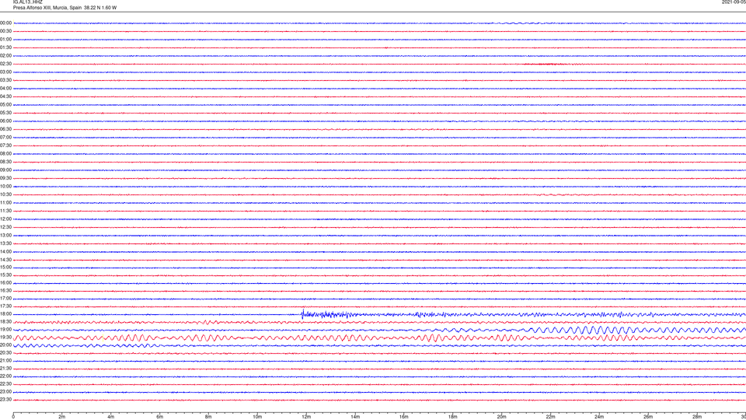Click the '18:30' time label

pyautogui.click(x=5, y=322)
